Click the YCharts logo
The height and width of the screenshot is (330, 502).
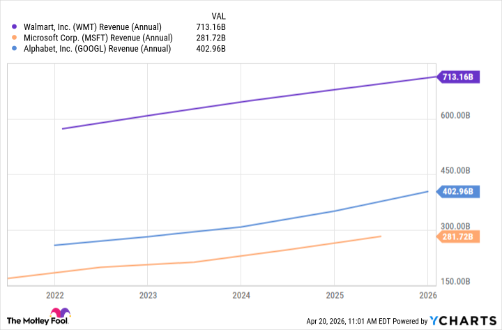pyautogui.click(x=462, y=320)
